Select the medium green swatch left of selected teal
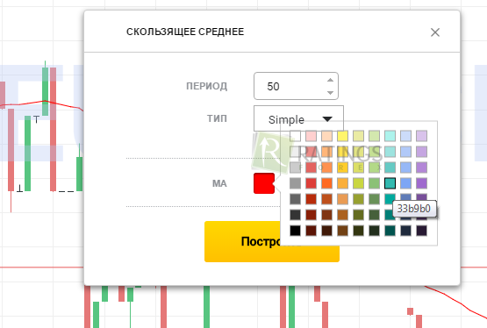The height and width of the screenshot is (328, 487). pos(374,183)
